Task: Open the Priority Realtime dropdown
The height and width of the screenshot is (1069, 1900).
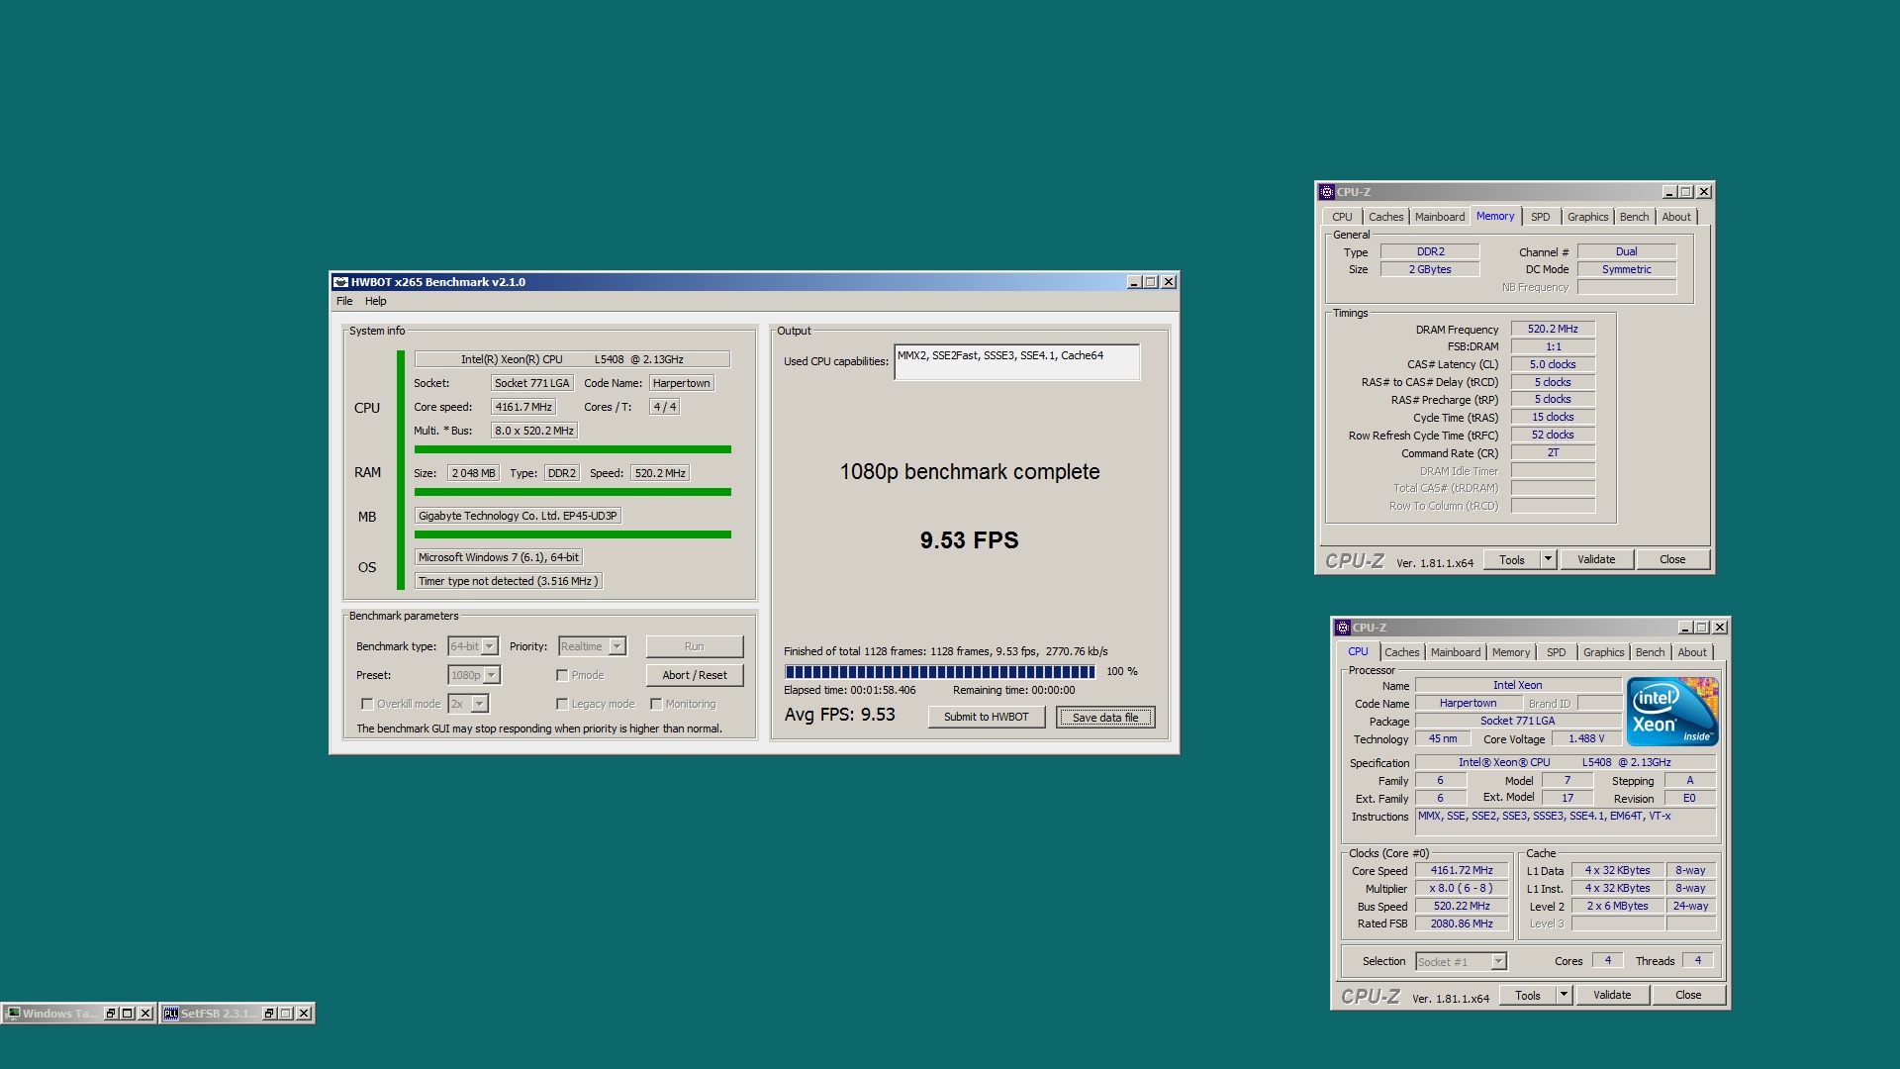Action: tap(617, 646)
